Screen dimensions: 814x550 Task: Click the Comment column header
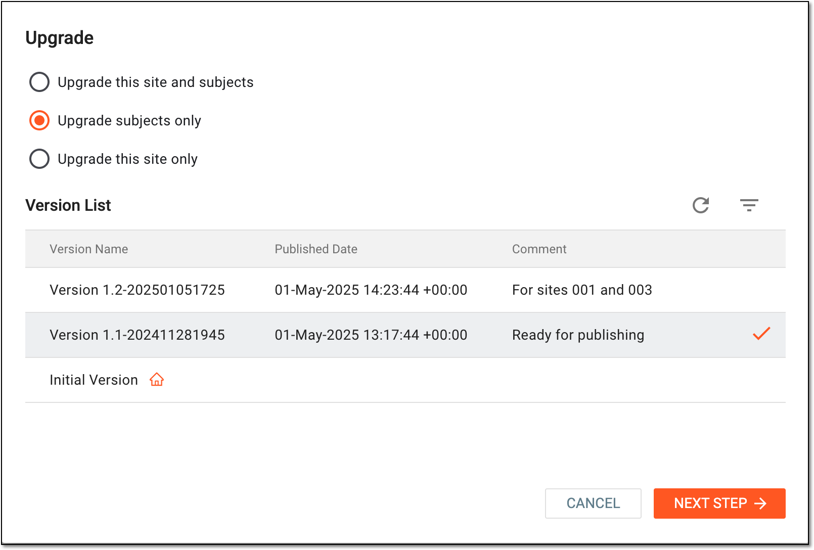539,249
